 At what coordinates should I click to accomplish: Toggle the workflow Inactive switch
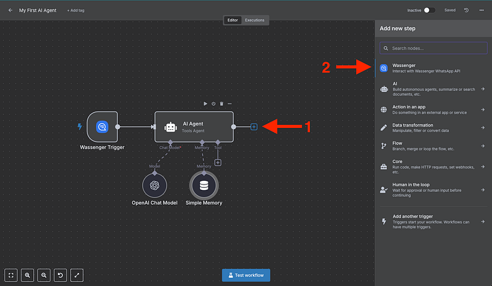[429, 10]
